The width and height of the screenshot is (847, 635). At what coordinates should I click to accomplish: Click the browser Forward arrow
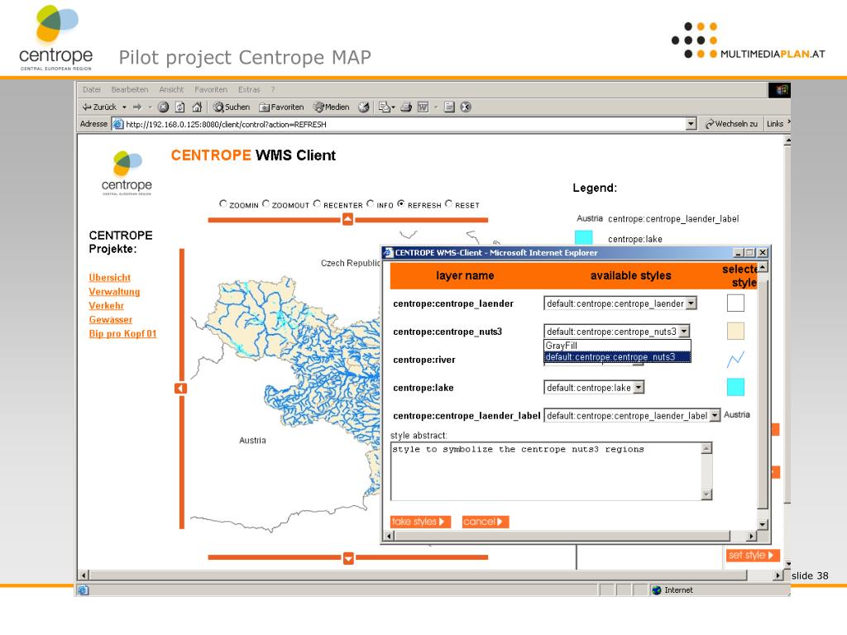point(137,107)
